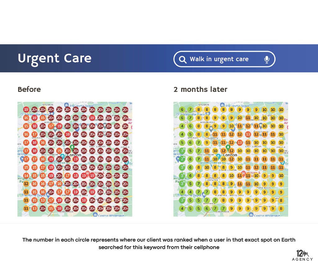
Task: Select green London pin on 2 months later map
Action: coord(228,147)
